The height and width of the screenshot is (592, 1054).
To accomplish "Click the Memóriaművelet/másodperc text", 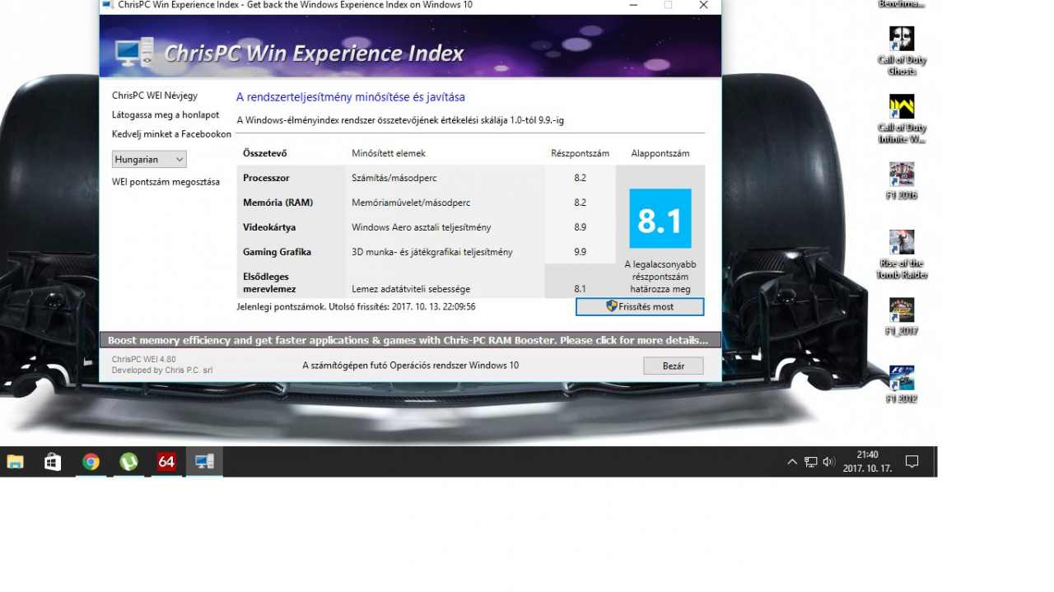I will point(411,203).
